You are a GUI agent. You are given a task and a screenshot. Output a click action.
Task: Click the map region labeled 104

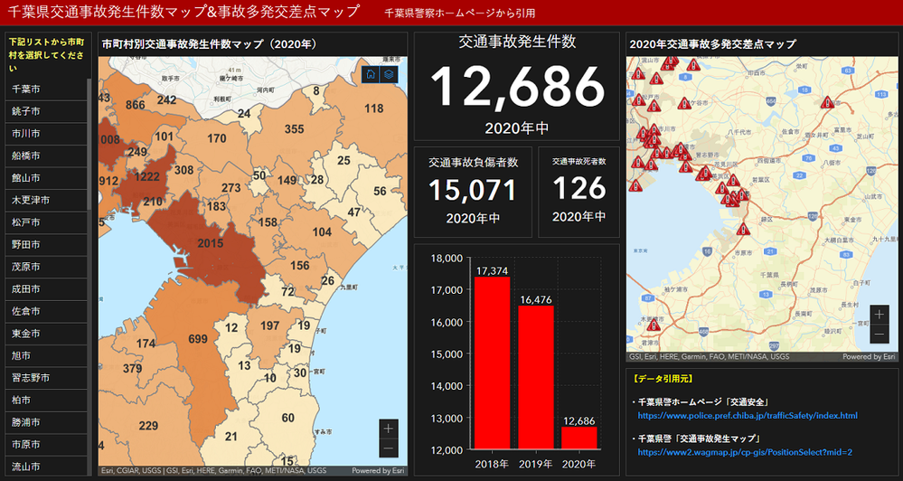[x=322, y=232]
